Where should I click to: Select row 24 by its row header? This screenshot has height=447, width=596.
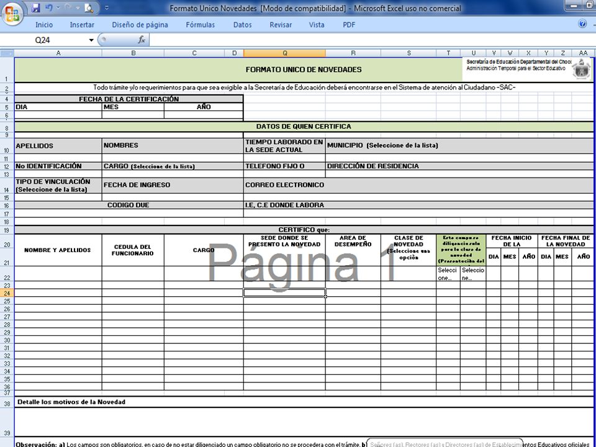[x=7, y=293]
